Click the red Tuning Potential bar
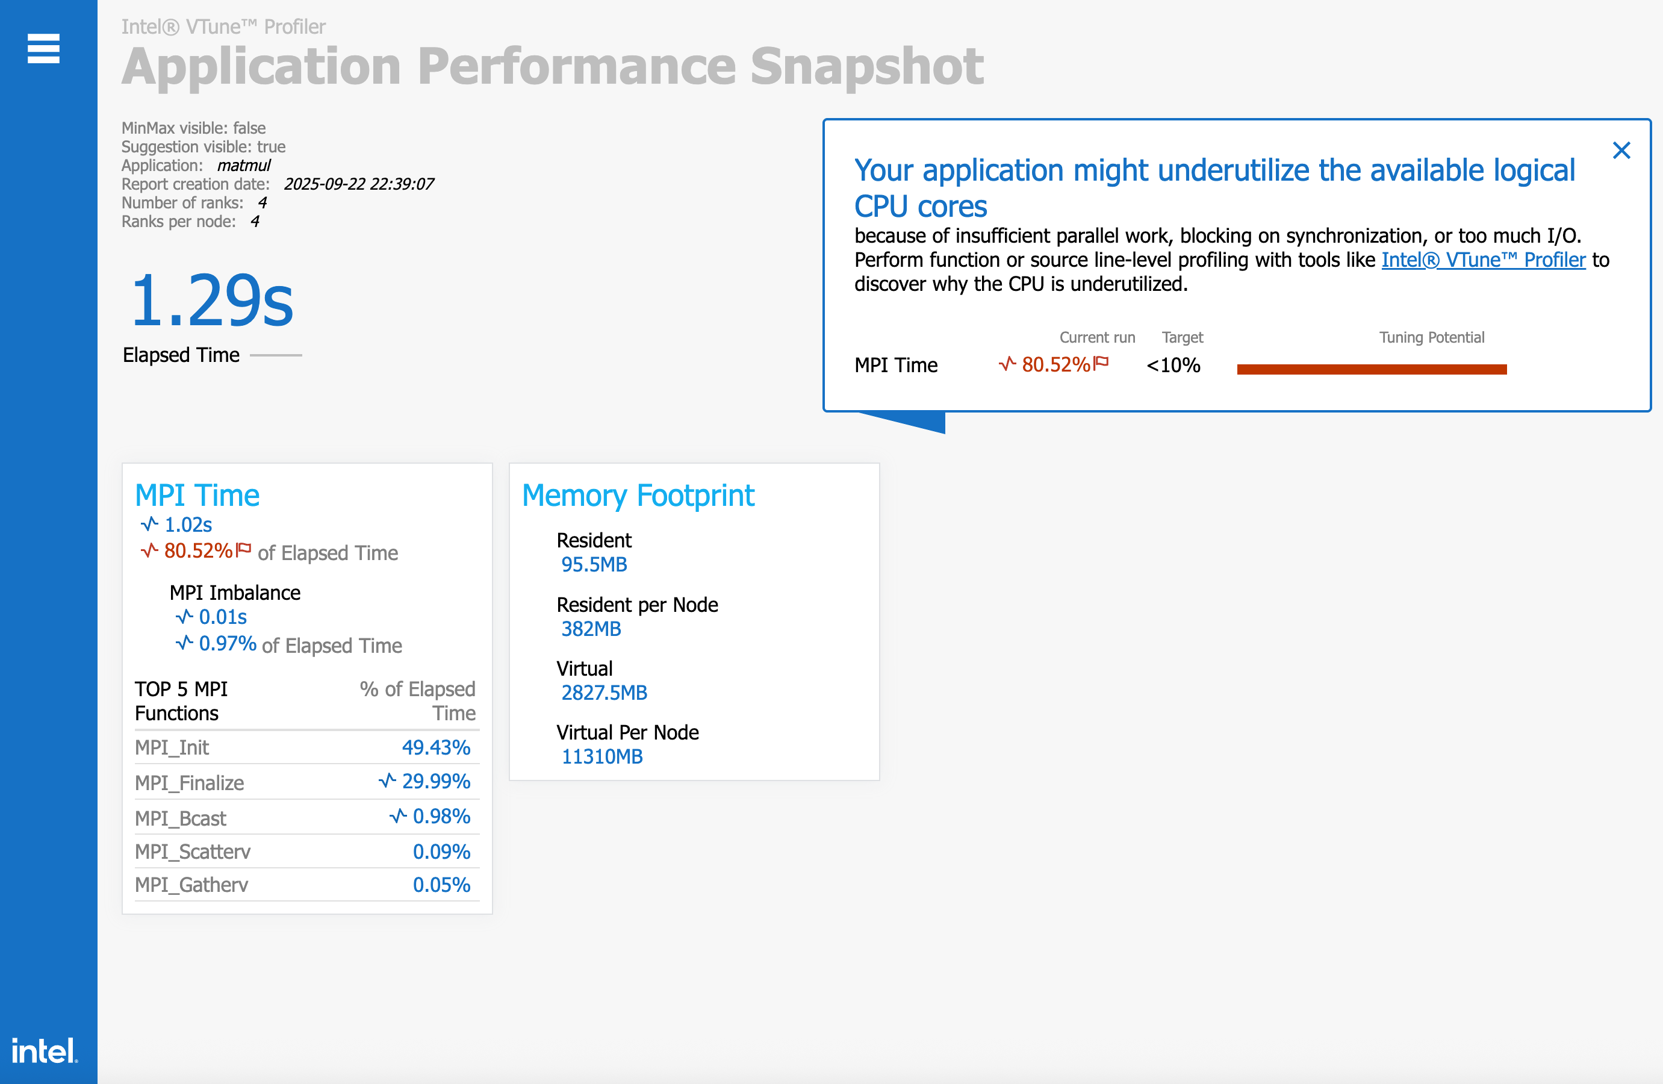Image resolution: width=1663 pixels, height=1084 pixels. [1371, 369]
